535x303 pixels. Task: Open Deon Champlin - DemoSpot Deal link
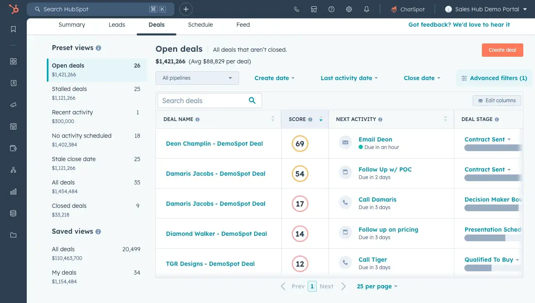click(x=214, y=144)
